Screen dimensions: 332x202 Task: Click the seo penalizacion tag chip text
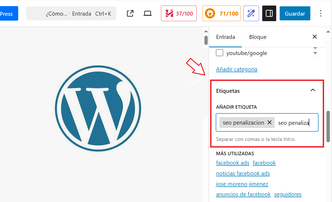click(x=243, y=123)
